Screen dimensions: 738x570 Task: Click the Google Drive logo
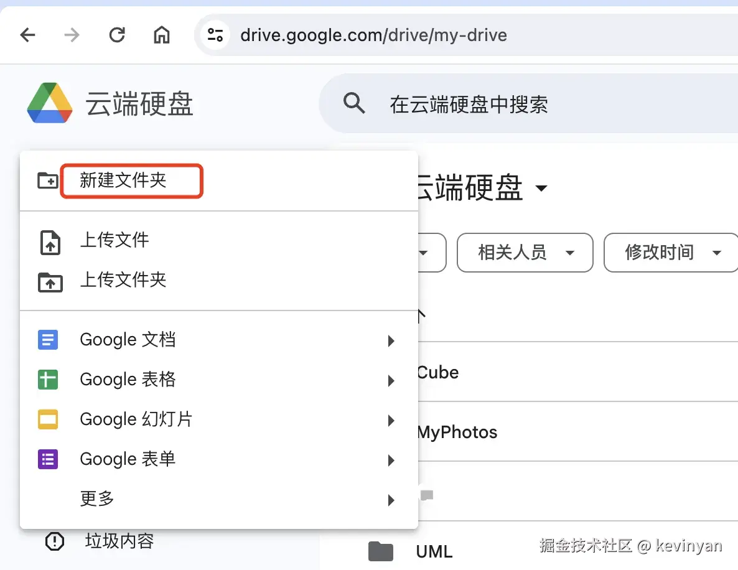coord(50,103)
